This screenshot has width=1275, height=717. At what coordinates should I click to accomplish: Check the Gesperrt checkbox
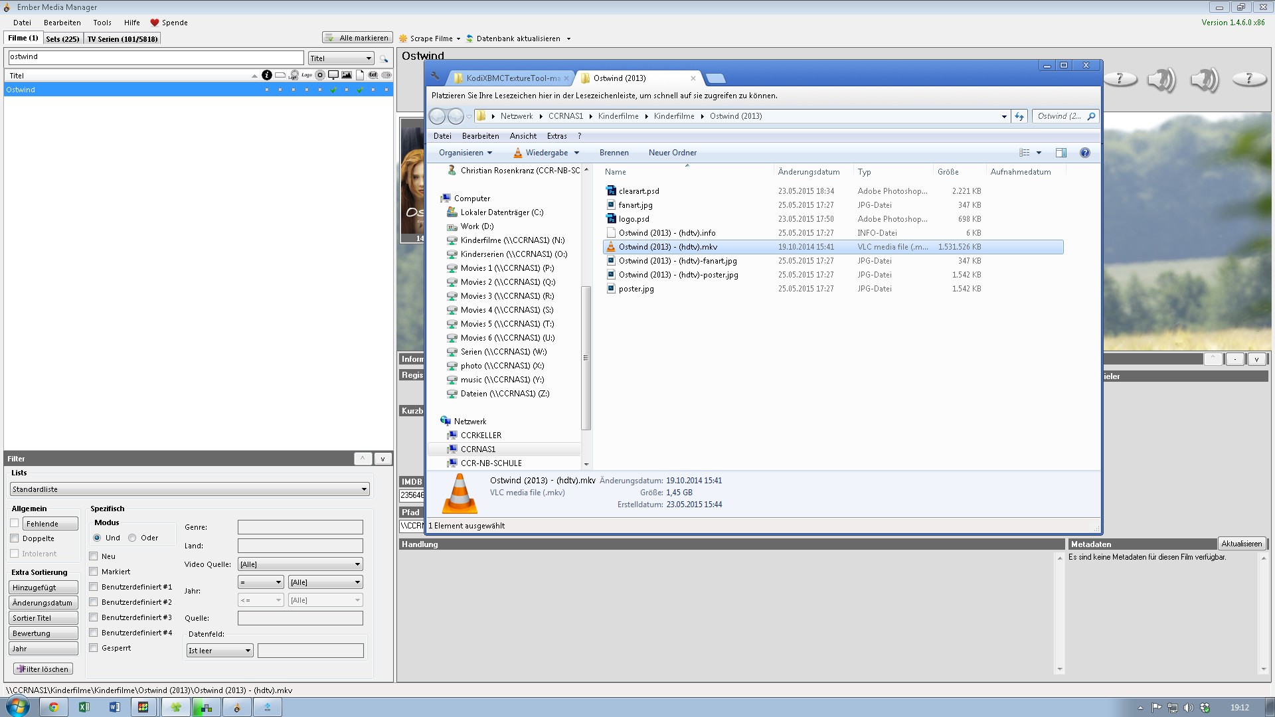tap(94, 648)
